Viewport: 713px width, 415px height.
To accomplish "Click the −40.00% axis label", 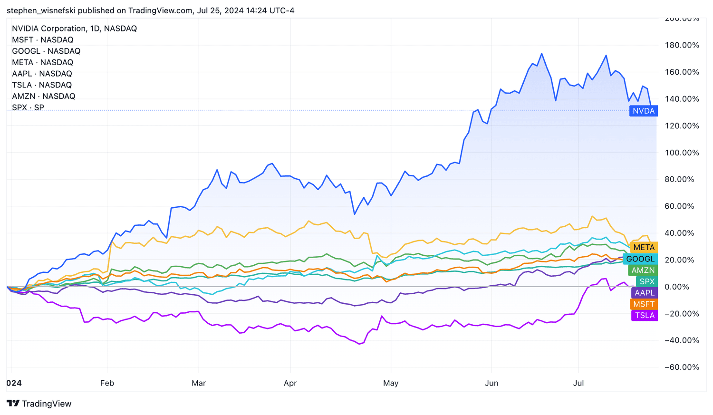I will 682,340.
